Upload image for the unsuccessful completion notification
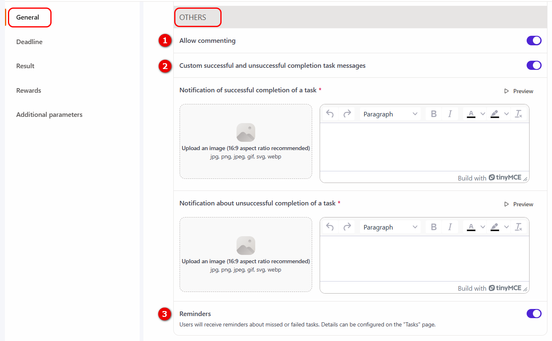The height and width of the screenshot is (341, 552). 246,254
